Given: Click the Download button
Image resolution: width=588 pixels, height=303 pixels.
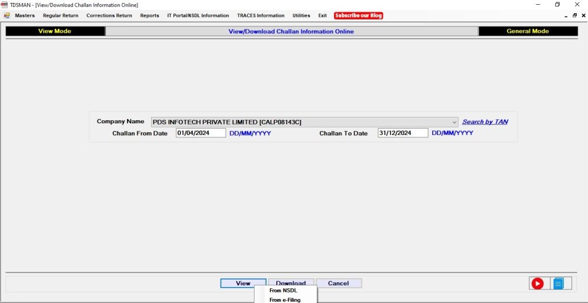Looking at the screenshot, I should [x=290, y=283].
